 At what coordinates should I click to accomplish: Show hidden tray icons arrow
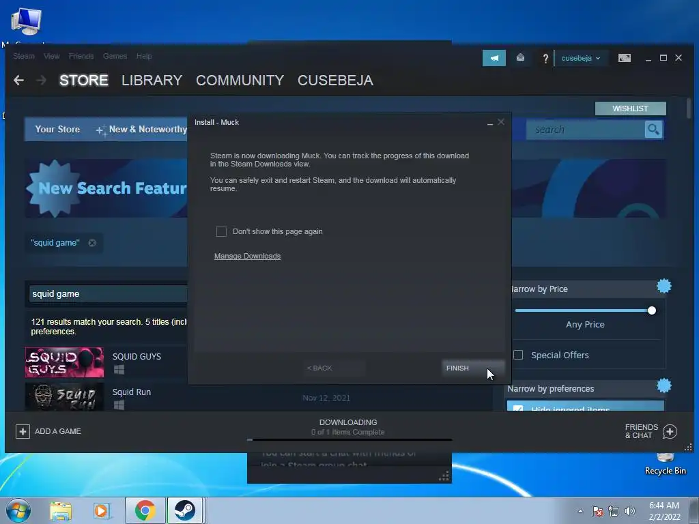(580, 511)
